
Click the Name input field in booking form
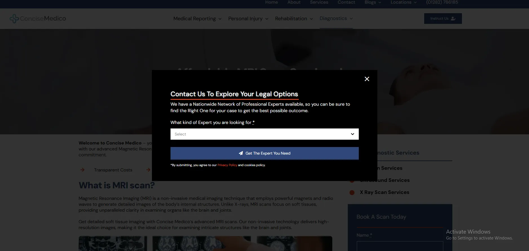(400, 246)
